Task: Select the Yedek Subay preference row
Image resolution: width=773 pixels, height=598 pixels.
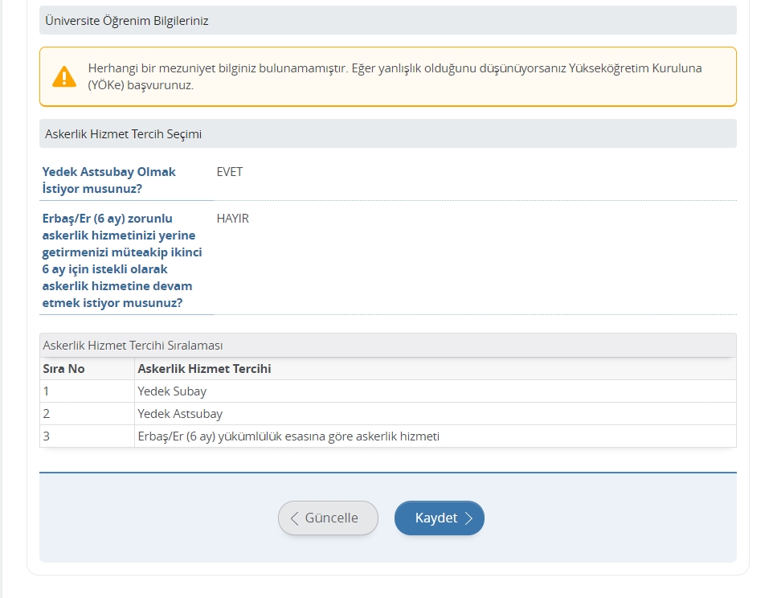Action: click(x=388, y=391)
